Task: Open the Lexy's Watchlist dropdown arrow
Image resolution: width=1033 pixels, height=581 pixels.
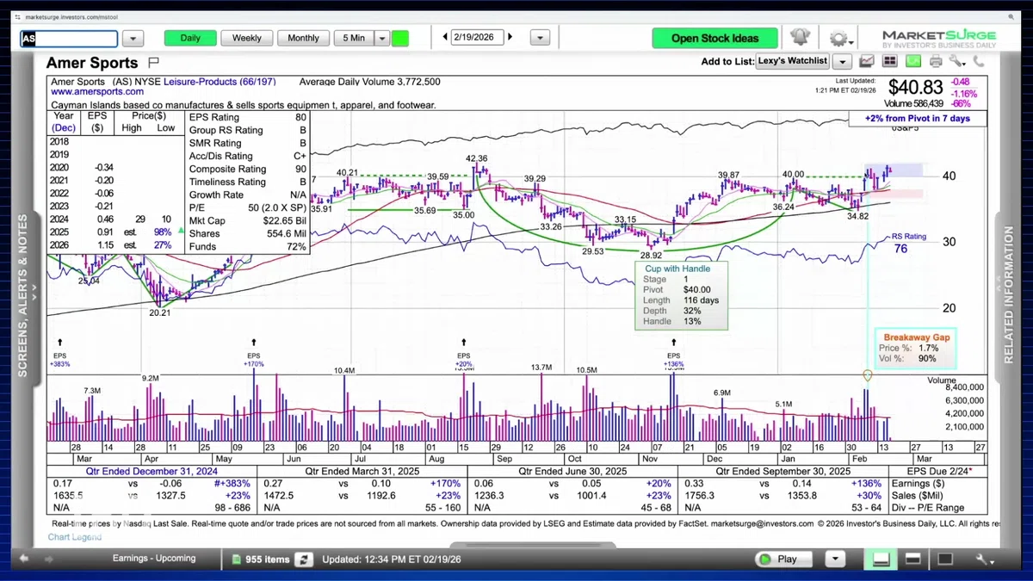Action: point(842,62)
